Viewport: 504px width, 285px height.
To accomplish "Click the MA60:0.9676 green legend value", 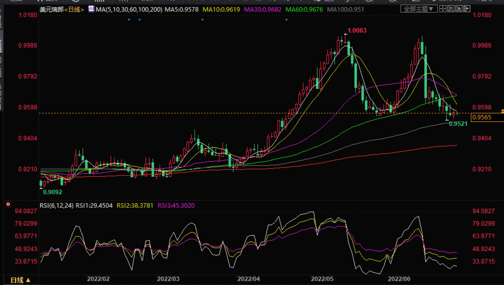I will (304, 10).
